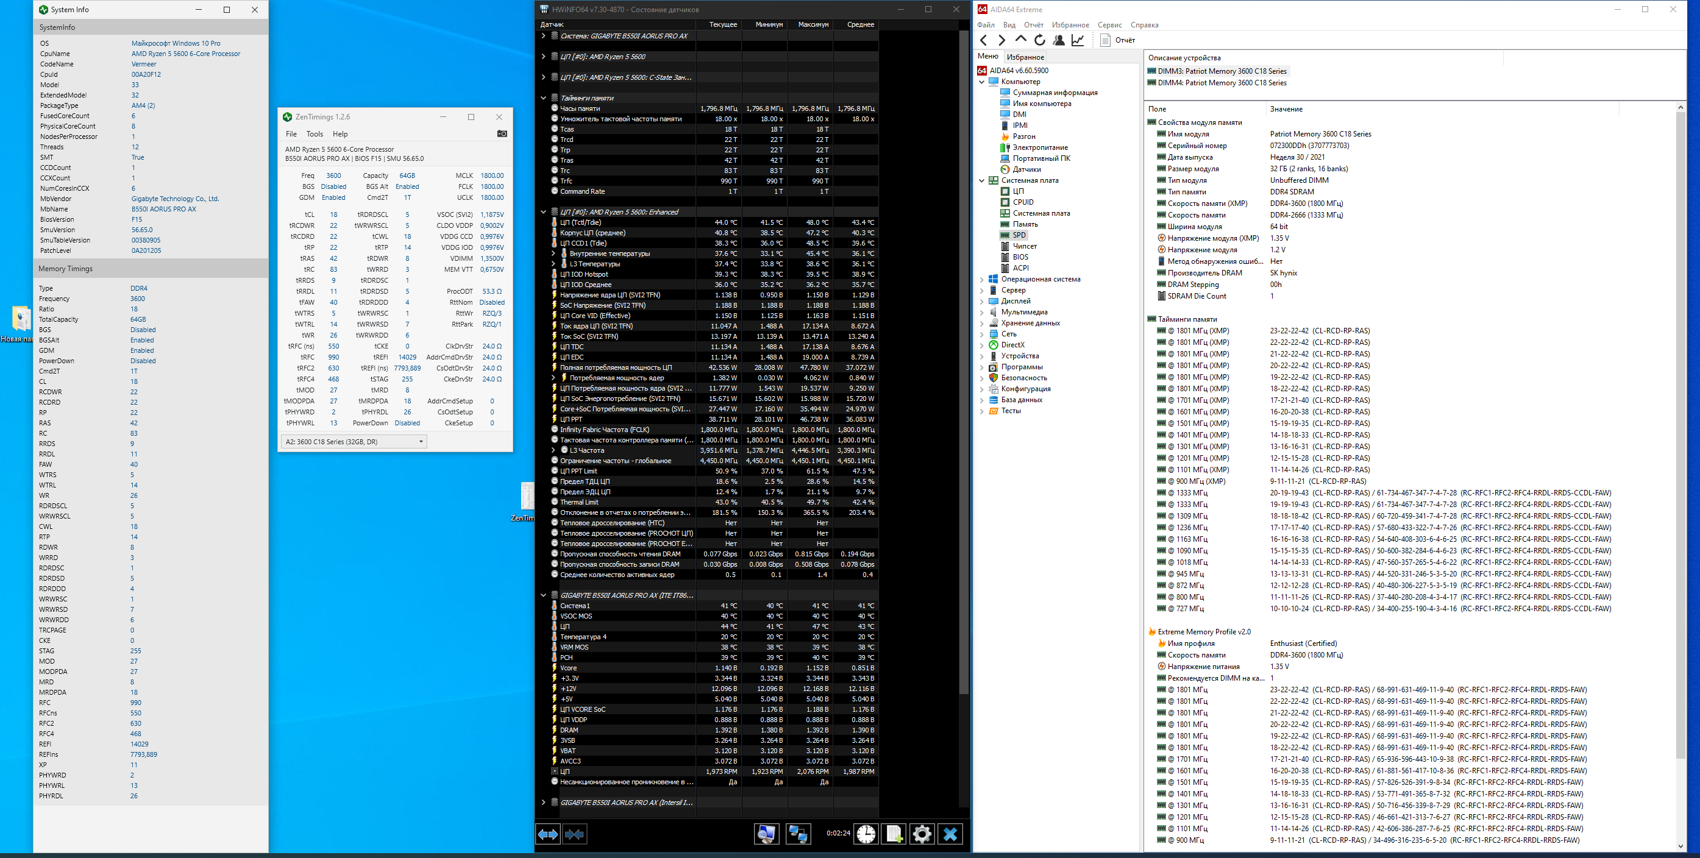Click the AIDA64 refresh toolbar icon
The height and width of the screenshot is (858, 1700).
point(1040,40)
